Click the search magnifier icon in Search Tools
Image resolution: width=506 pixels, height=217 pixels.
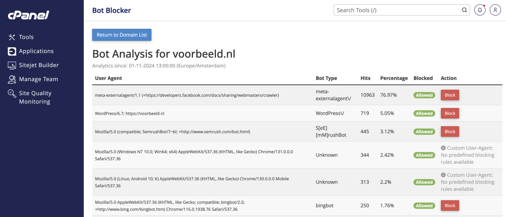(x=464, y=10)
